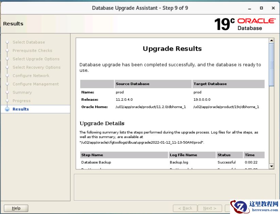Open the Select Recovery Options step

36,67
